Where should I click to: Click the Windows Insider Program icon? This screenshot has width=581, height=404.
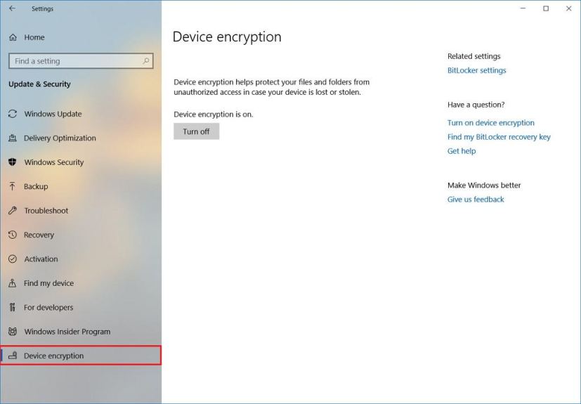(13, 332)
